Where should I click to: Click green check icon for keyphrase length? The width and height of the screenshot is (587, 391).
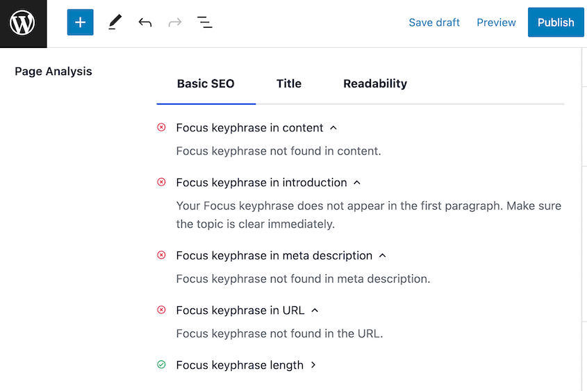click(161, 365)
